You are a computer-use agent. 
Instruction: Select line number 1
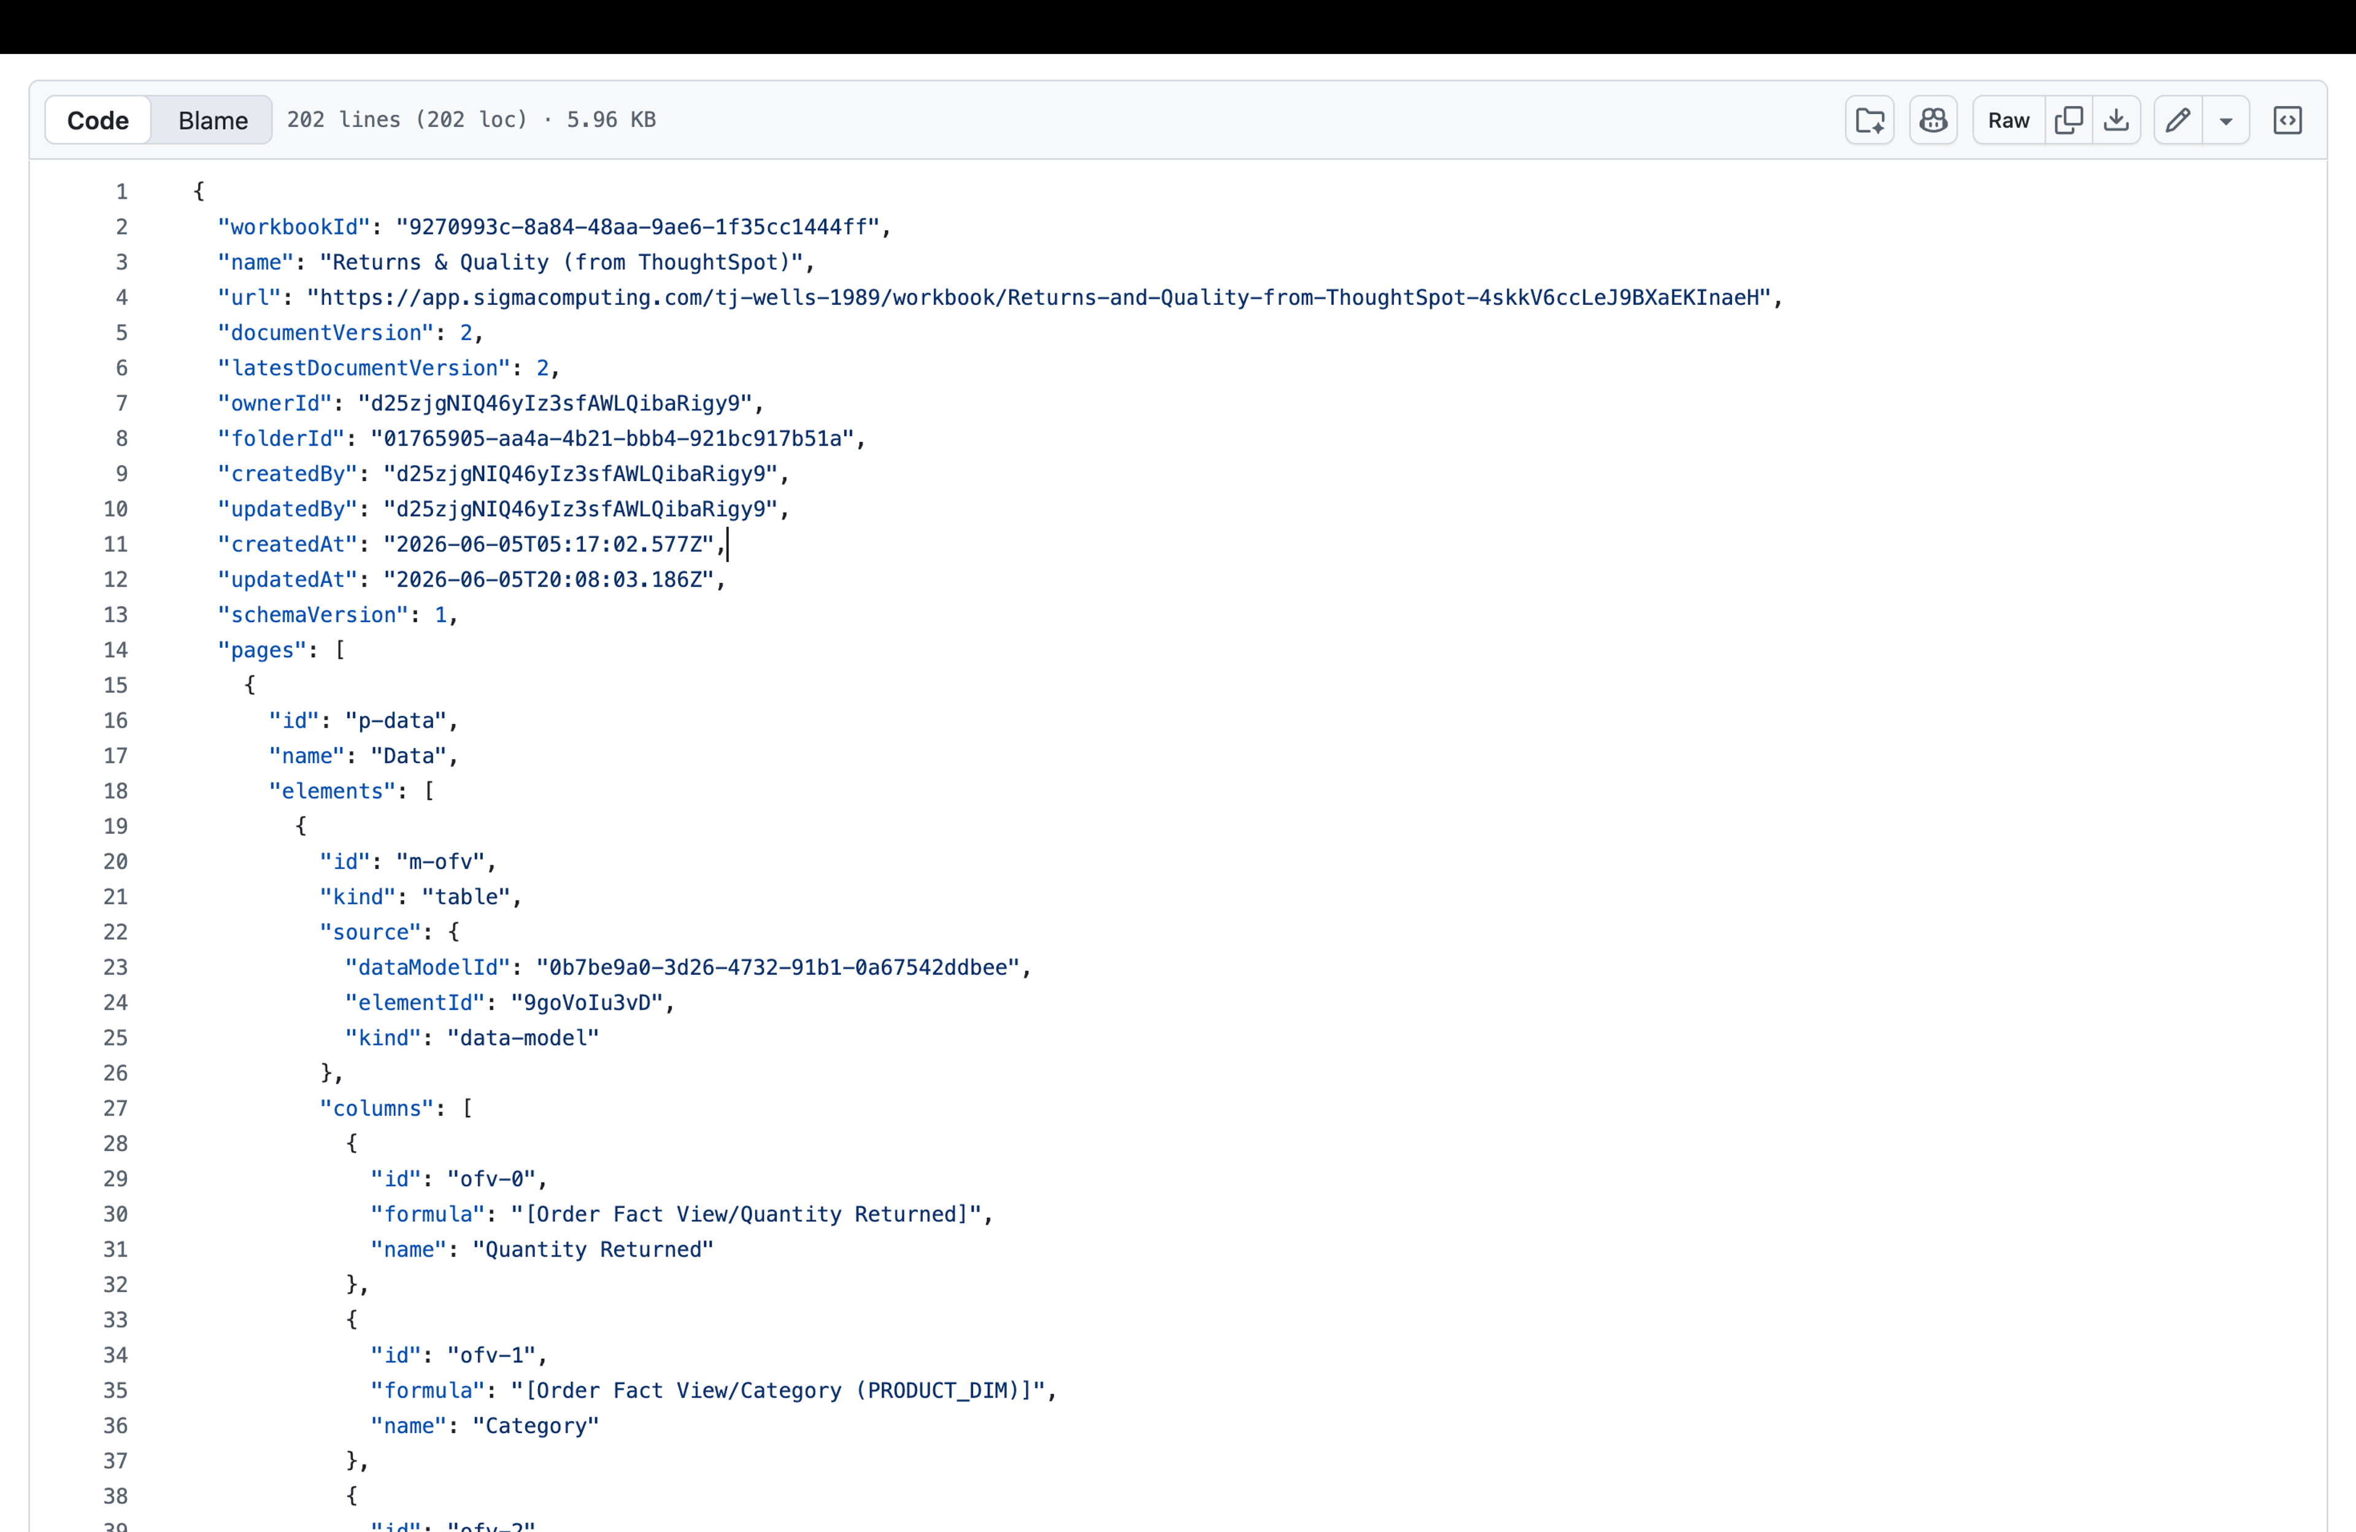[121, 191]
